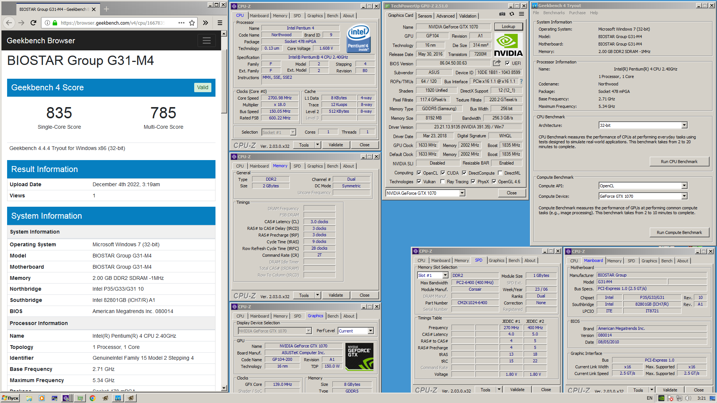Toggle OpenCL checkbox in GPU-Z
The image size is (717, 403).
pyautogui.click(x=419, y=173)
